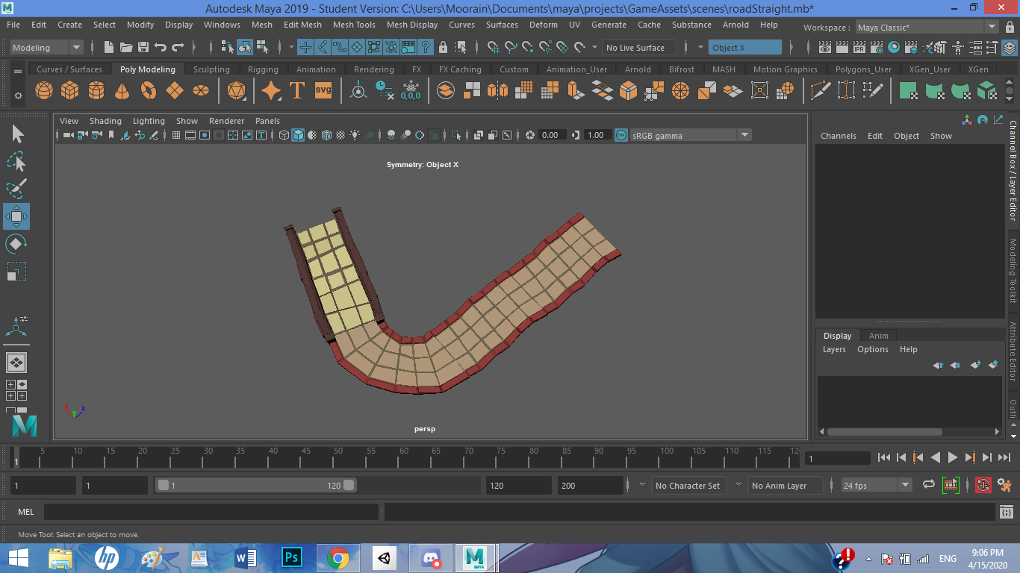Open the 24 fps frame rate dropdown

pyautogui.click(x=877, y=485)
